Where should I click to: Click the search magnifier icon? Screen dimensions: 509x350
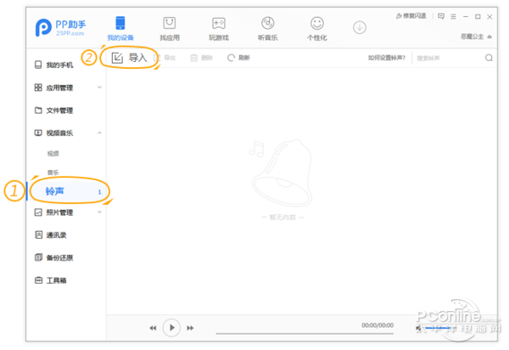click(489, 58)
